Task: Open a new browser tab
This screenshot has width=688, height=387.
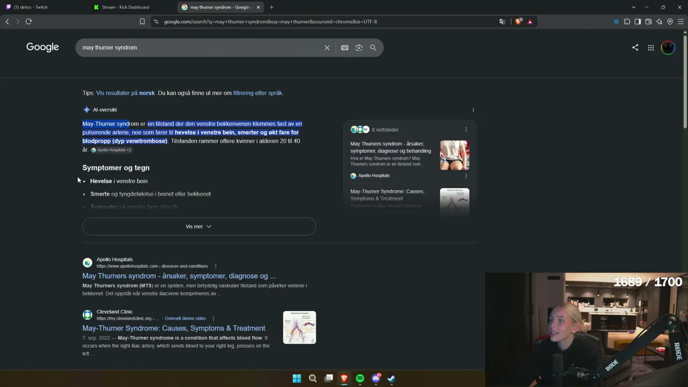Action: (271, 7)
